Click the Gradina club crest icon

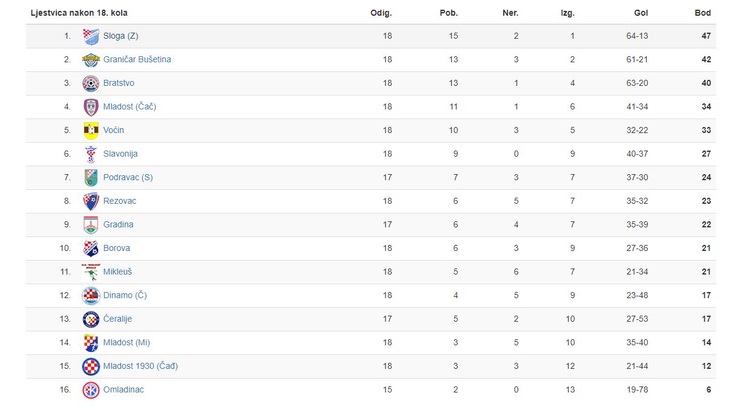(91, 225)
